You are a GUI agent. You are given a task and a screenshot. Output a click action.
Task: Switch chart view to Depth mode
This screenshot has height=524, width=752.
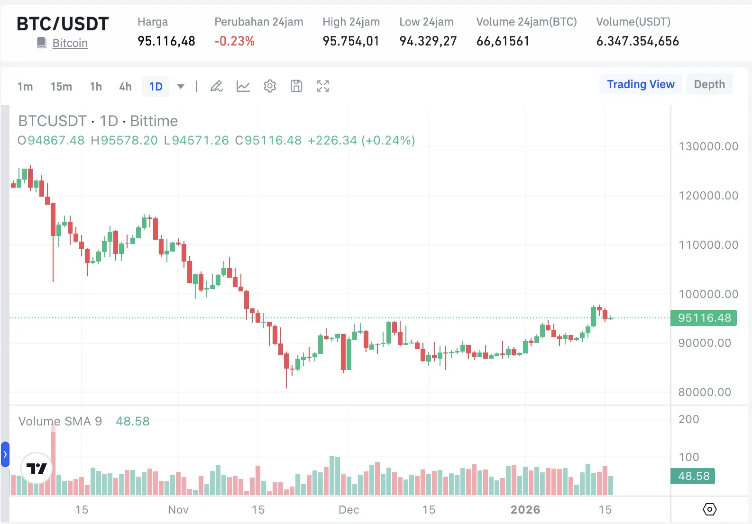point(709,84)
